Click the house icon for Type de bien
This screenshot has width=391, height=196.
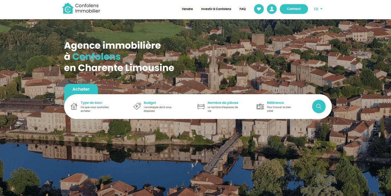click(x=74, y=106)
